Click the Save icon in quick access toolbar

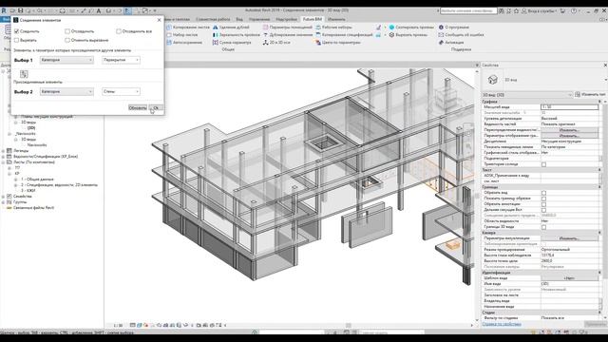[20, 10]
